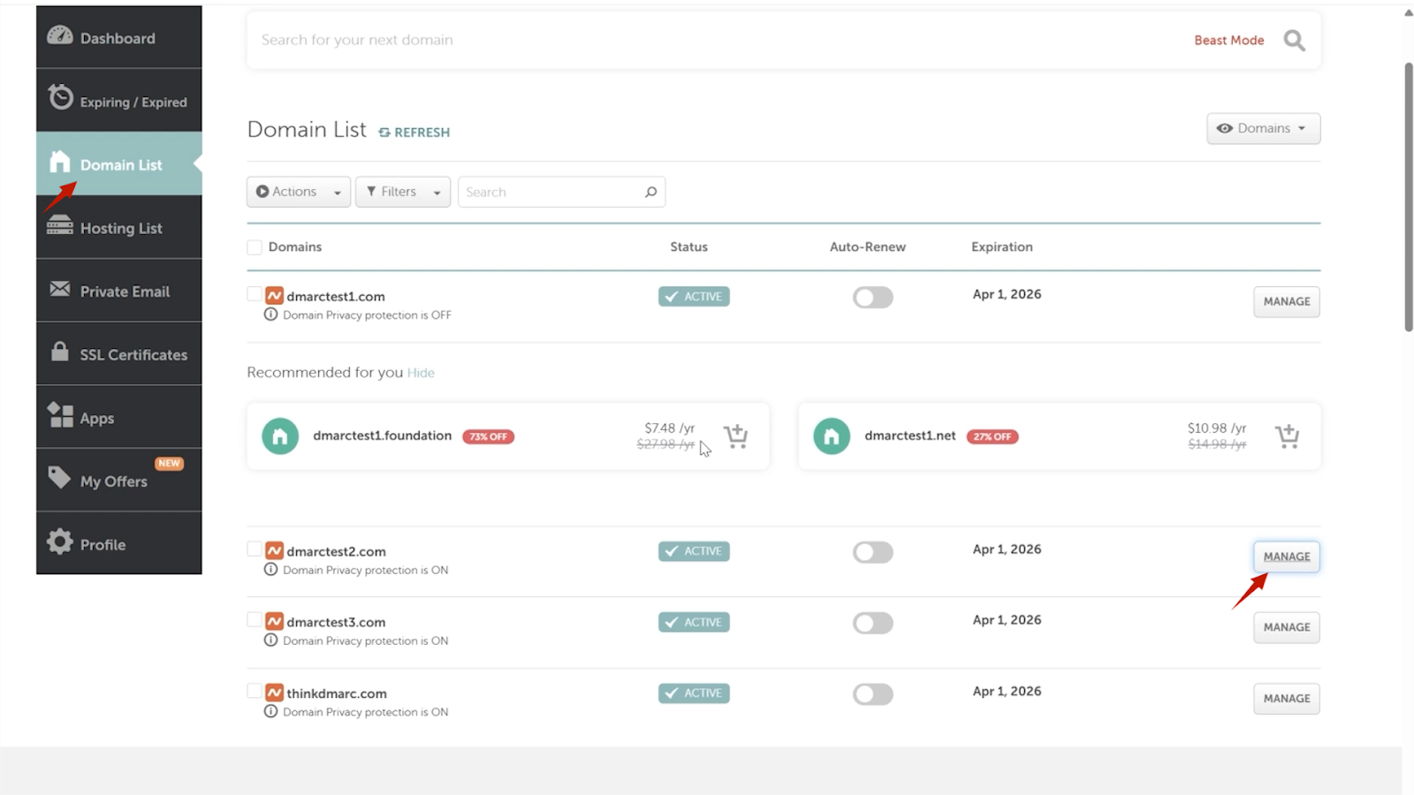Enable auto-renew for dmarctest1.com
The width and height of the screenshot is (1414, 795).
pyautogui.click(x=872, y=298)
